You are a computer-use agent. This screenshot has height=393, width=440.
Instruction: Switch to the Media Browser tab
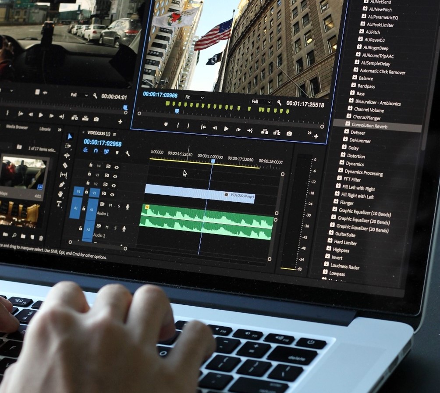[17, 127]
